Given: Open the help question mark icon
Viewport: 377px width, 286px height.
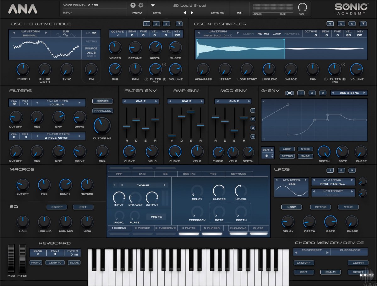Looking at the screenshot, I should pyautogui.click(x=133, y=5).
